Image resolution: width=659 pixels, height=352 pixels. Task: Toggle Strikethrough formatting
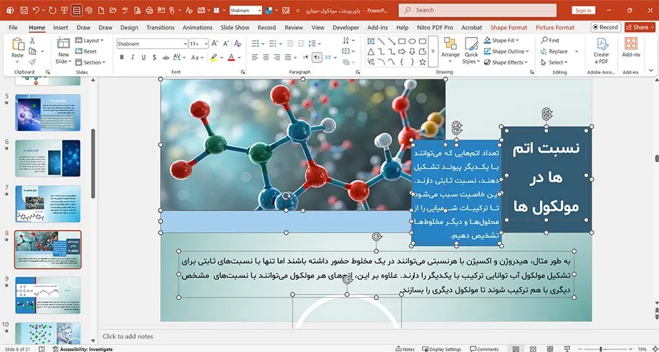(x=165, y=57)
